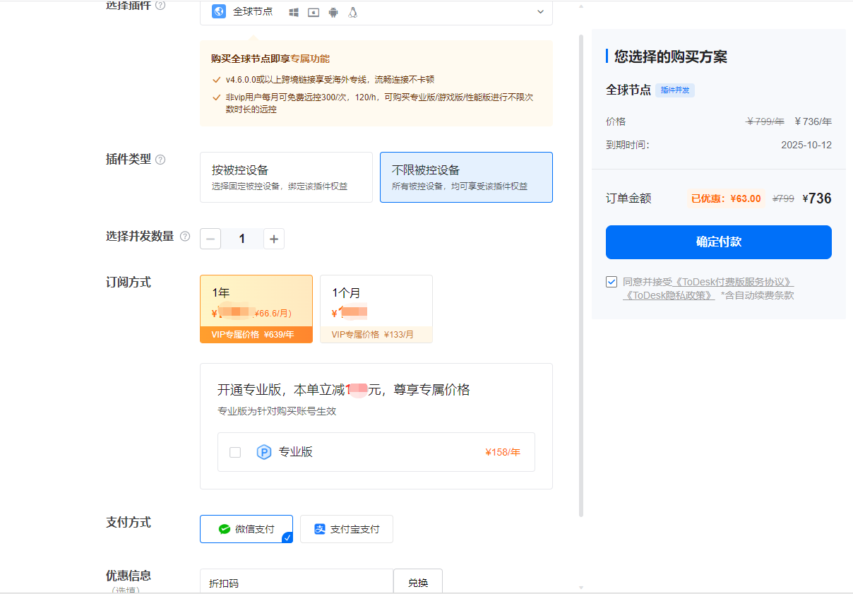Select 按被控设备 plugin type

tap(286, 177)
